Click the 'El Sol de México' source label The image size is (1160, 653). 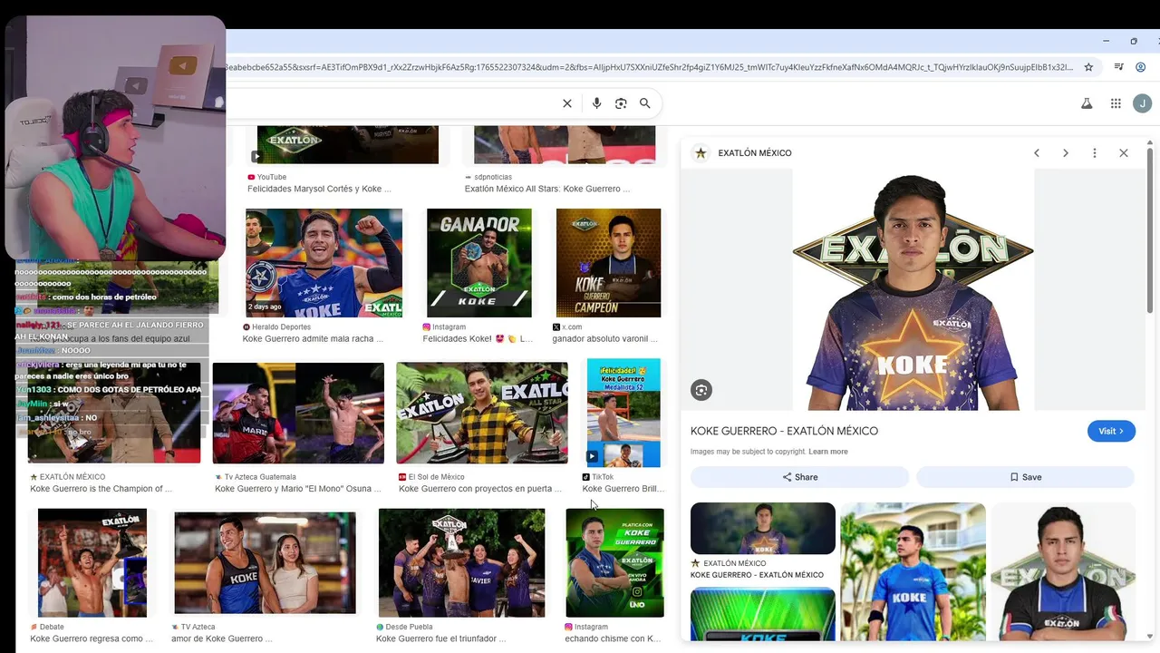coord(437,476)
